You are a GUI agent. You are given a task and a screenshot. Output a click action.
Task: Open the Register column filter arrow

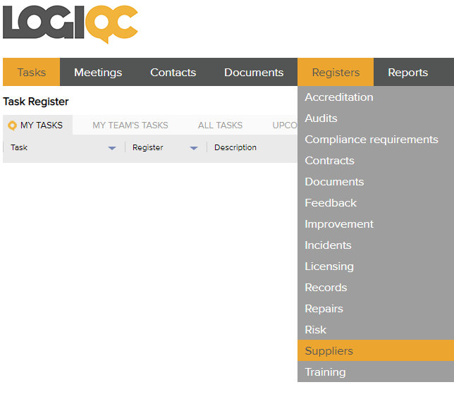(x=194, y=148)
